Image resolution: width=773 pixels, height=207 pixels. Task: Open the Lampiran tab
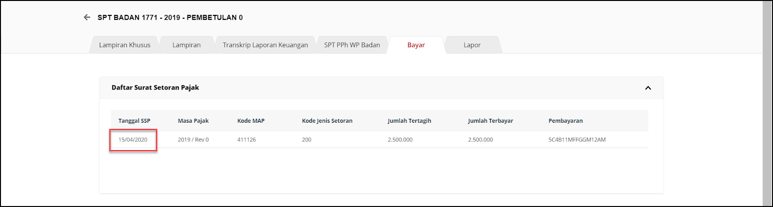coord(187,45)
